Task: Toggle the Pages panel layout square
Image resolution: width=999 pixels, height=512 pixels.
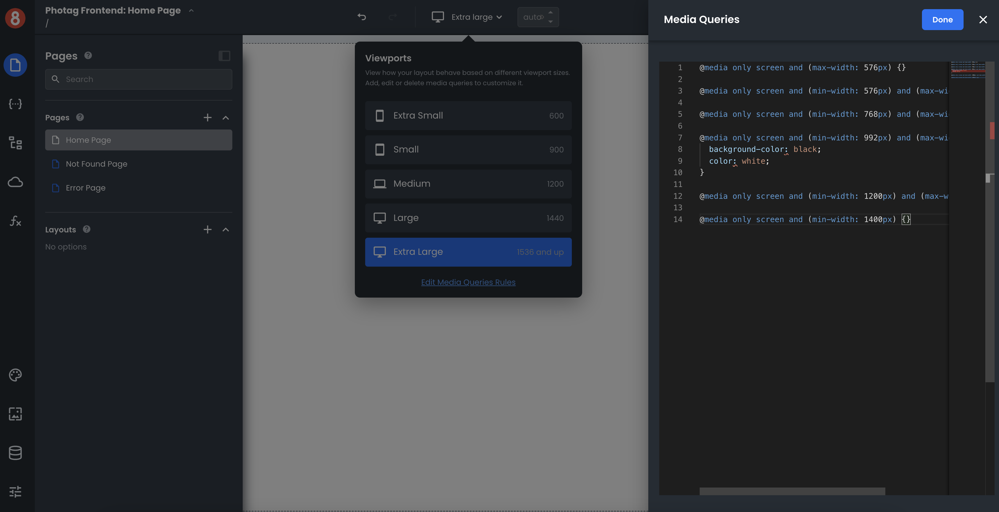Action: [x=224, y=56]
